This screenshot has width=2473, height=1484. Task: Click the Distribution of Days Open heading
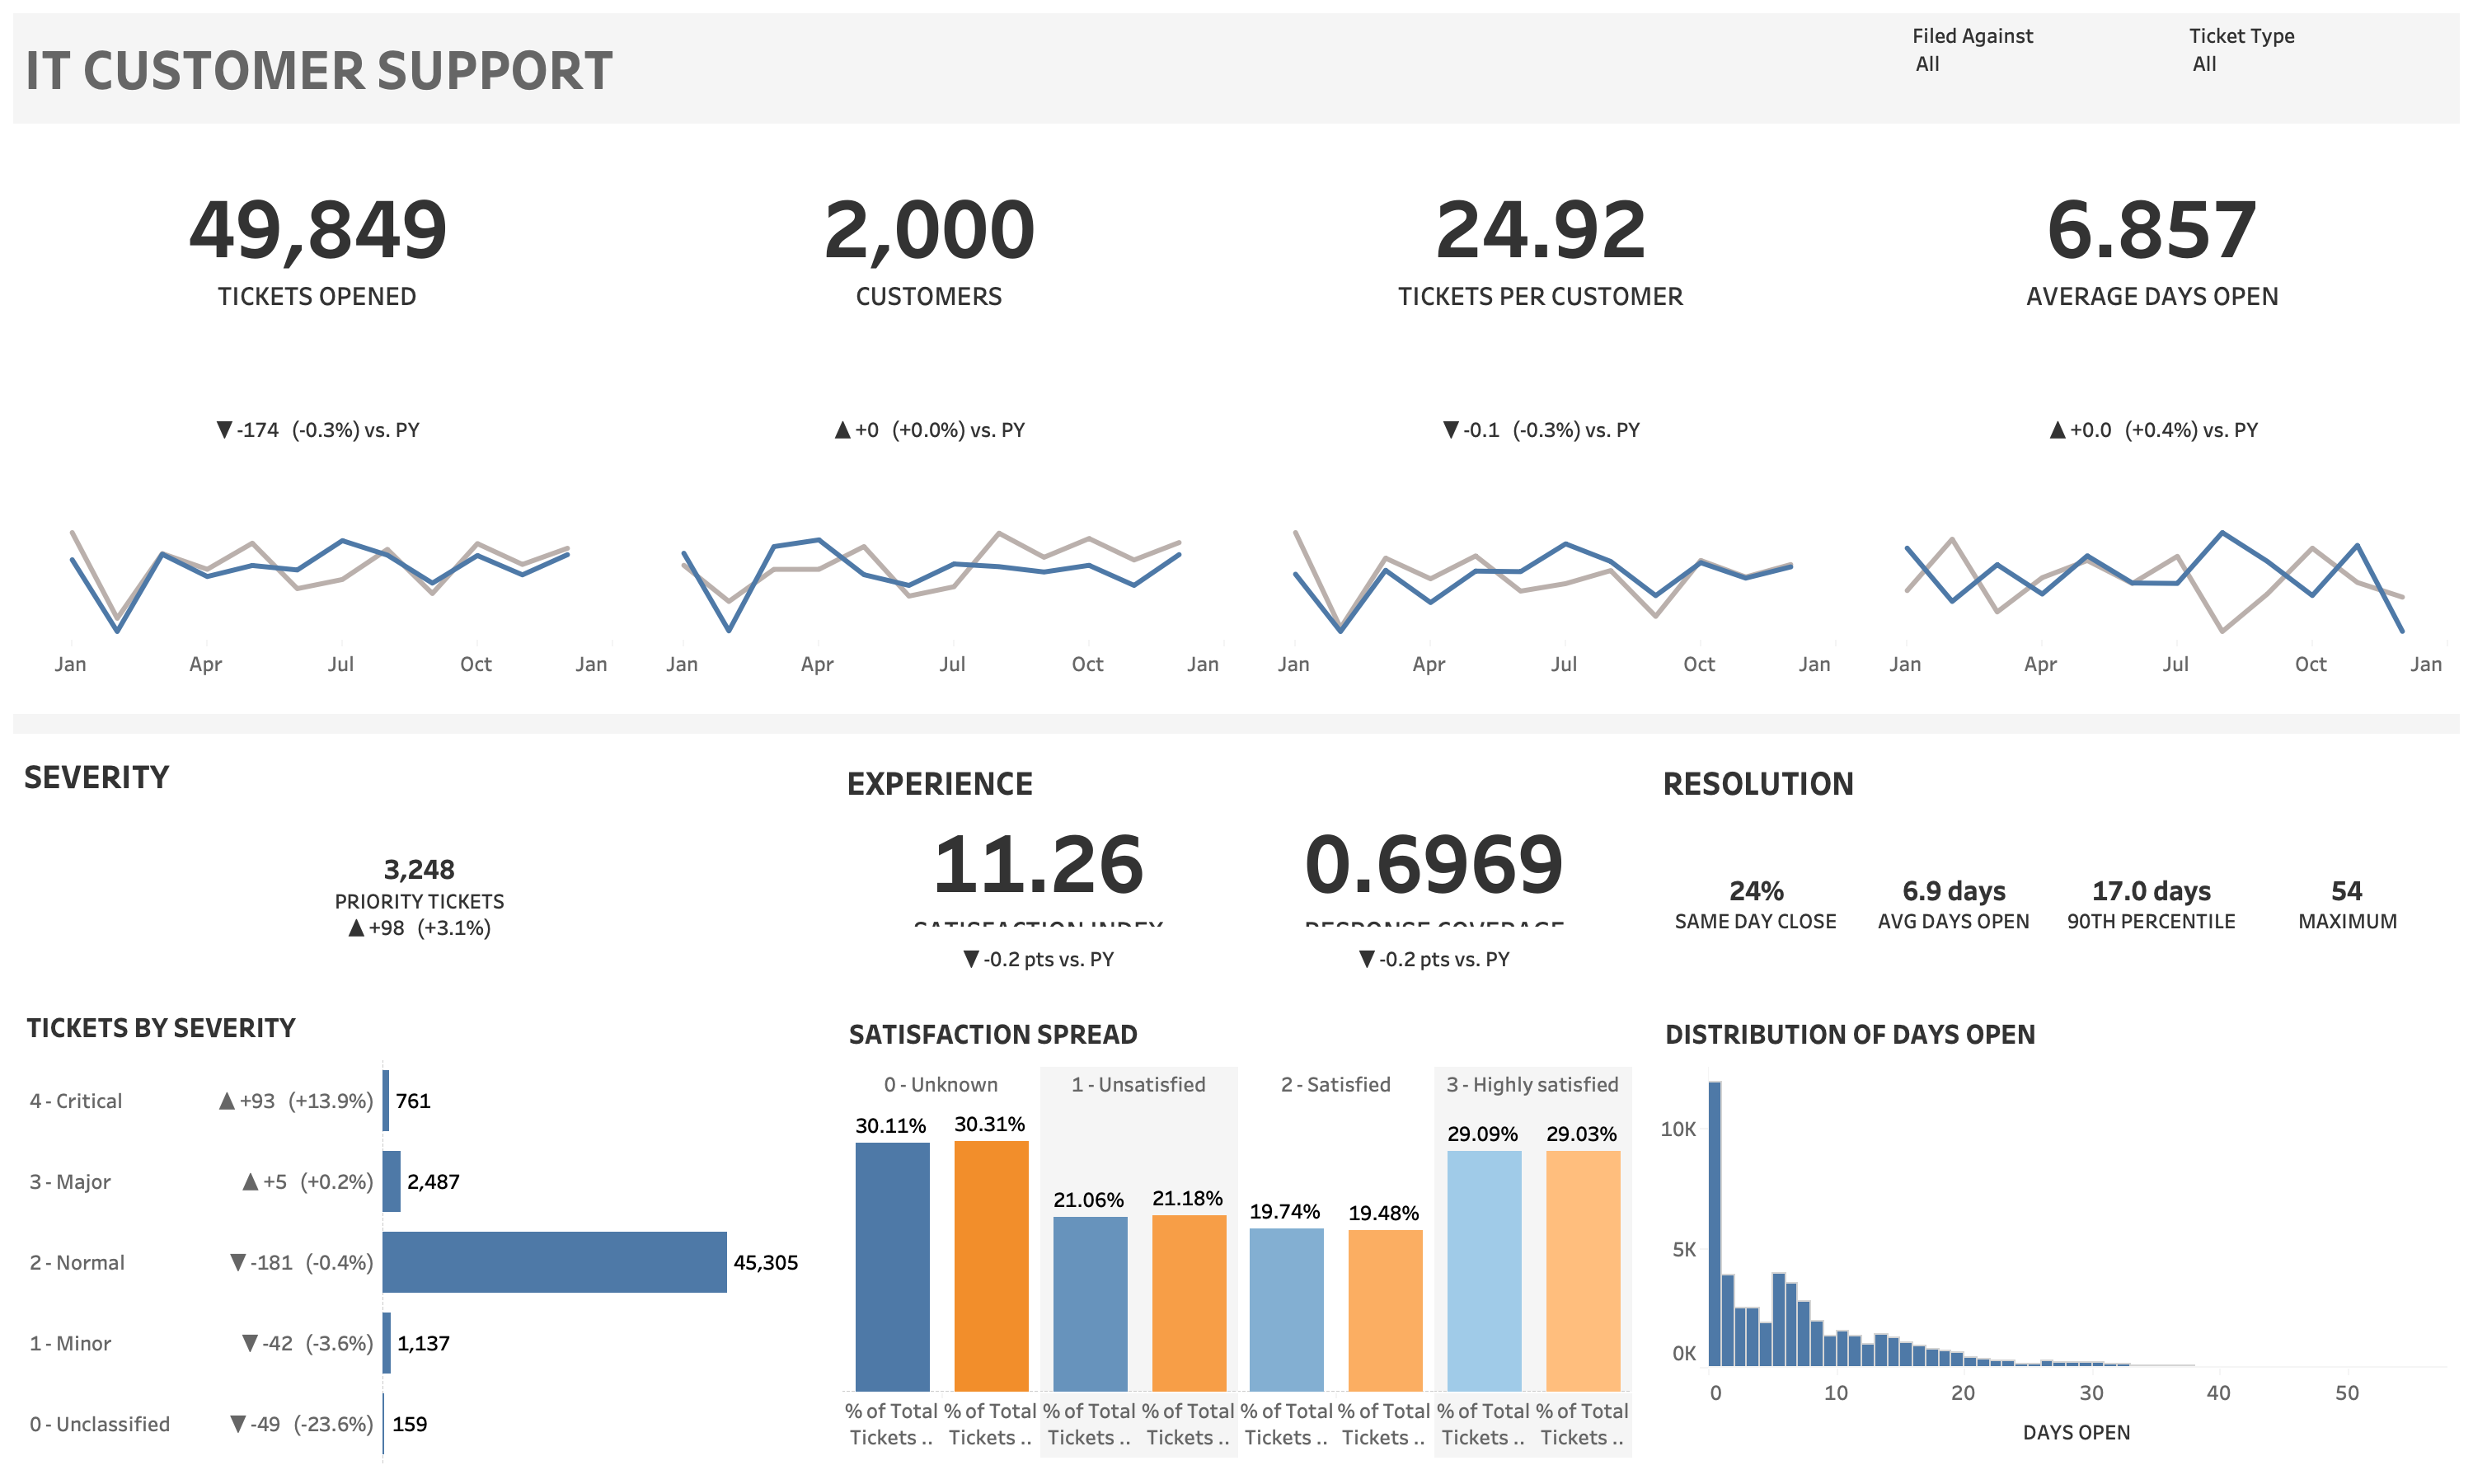pos(1851,1035)
